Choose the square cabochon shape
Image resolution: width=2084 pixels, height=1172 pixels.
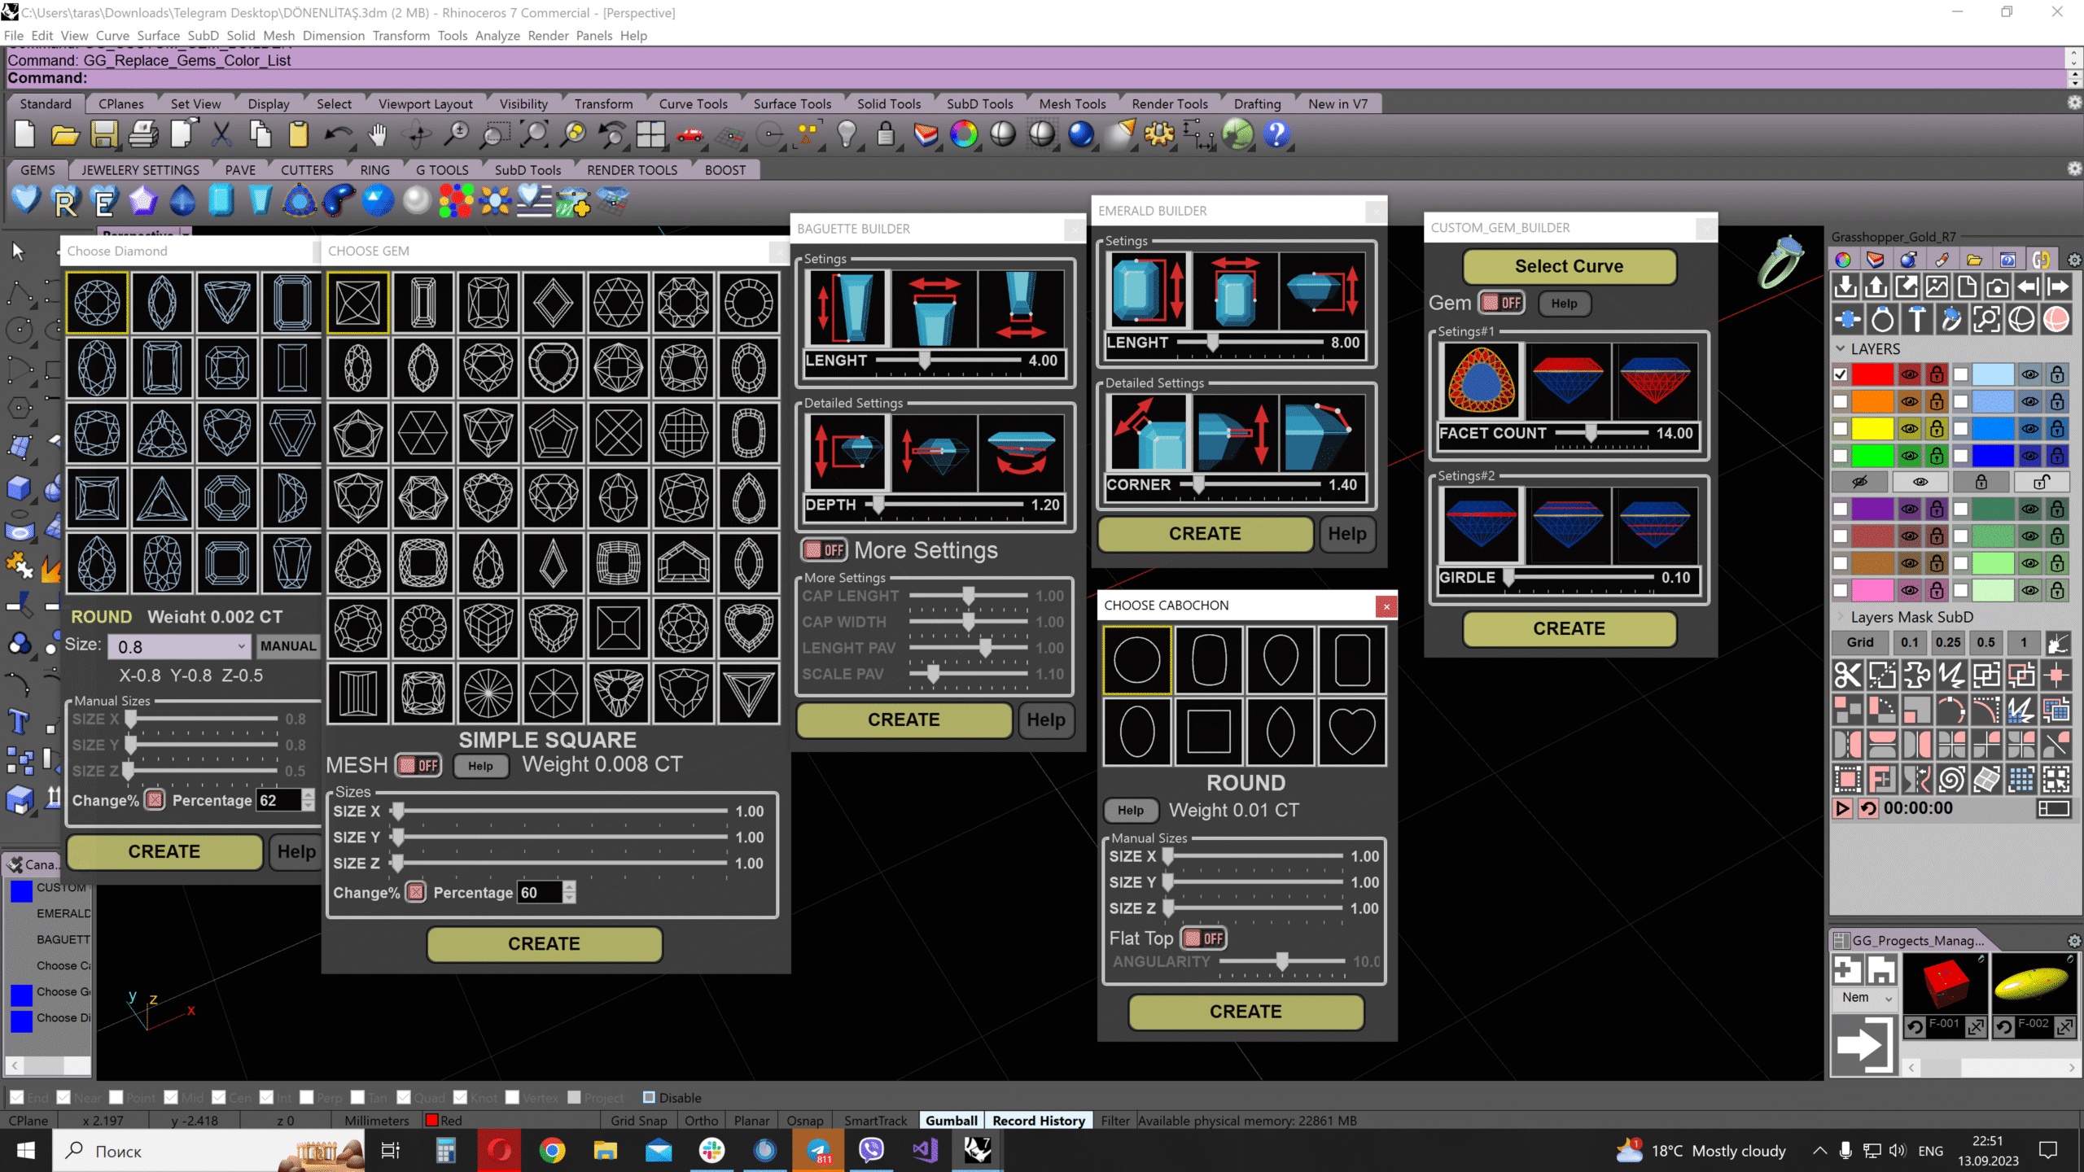tap(1209, 731)
